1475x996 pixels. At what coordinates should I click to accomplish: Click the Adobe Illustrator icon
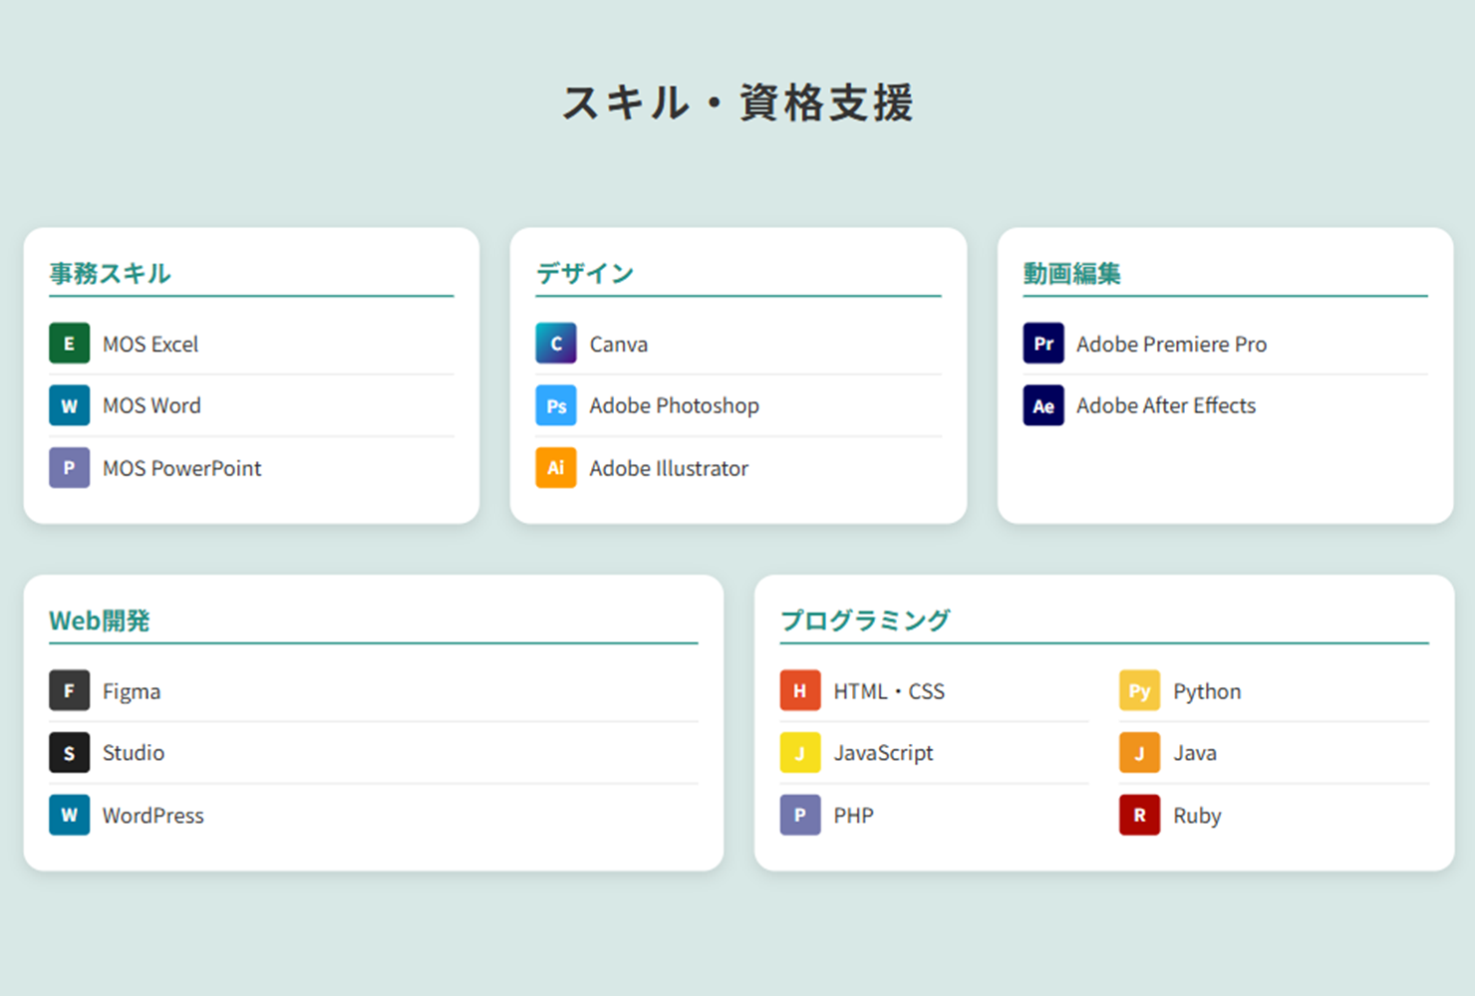click(x=556, y=467)
